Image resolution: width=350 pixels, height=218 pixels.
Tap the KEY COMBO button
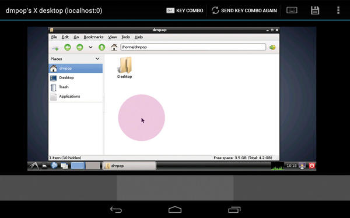click(185, 10)
